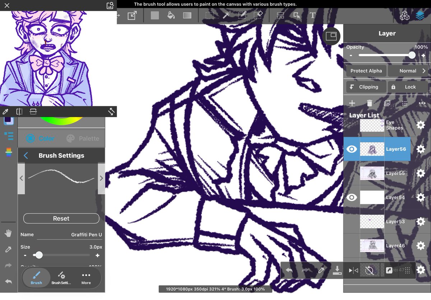This screenshot has width=431, height=300.
Task: Click the layer Opacity slider handle
Action: pyautogui.click(x=412, y=55)
